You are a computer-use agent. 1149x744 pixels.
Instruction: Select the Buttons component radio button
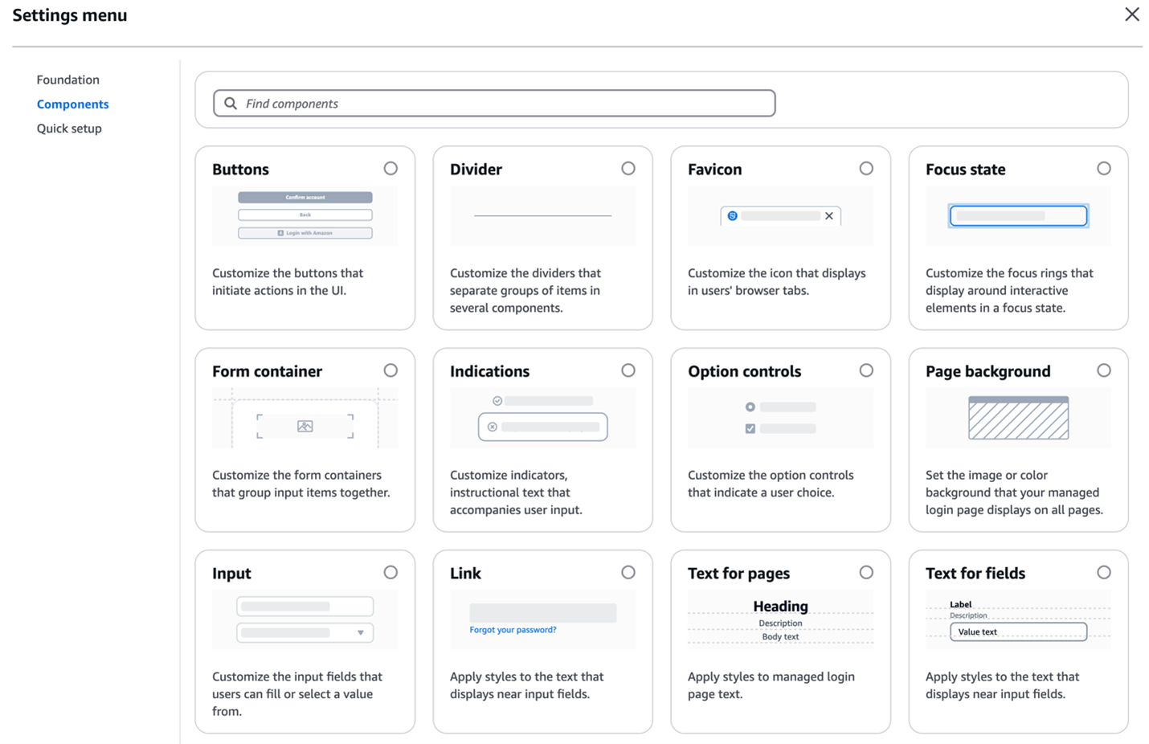pyautogui.click(x=390, y=168)
